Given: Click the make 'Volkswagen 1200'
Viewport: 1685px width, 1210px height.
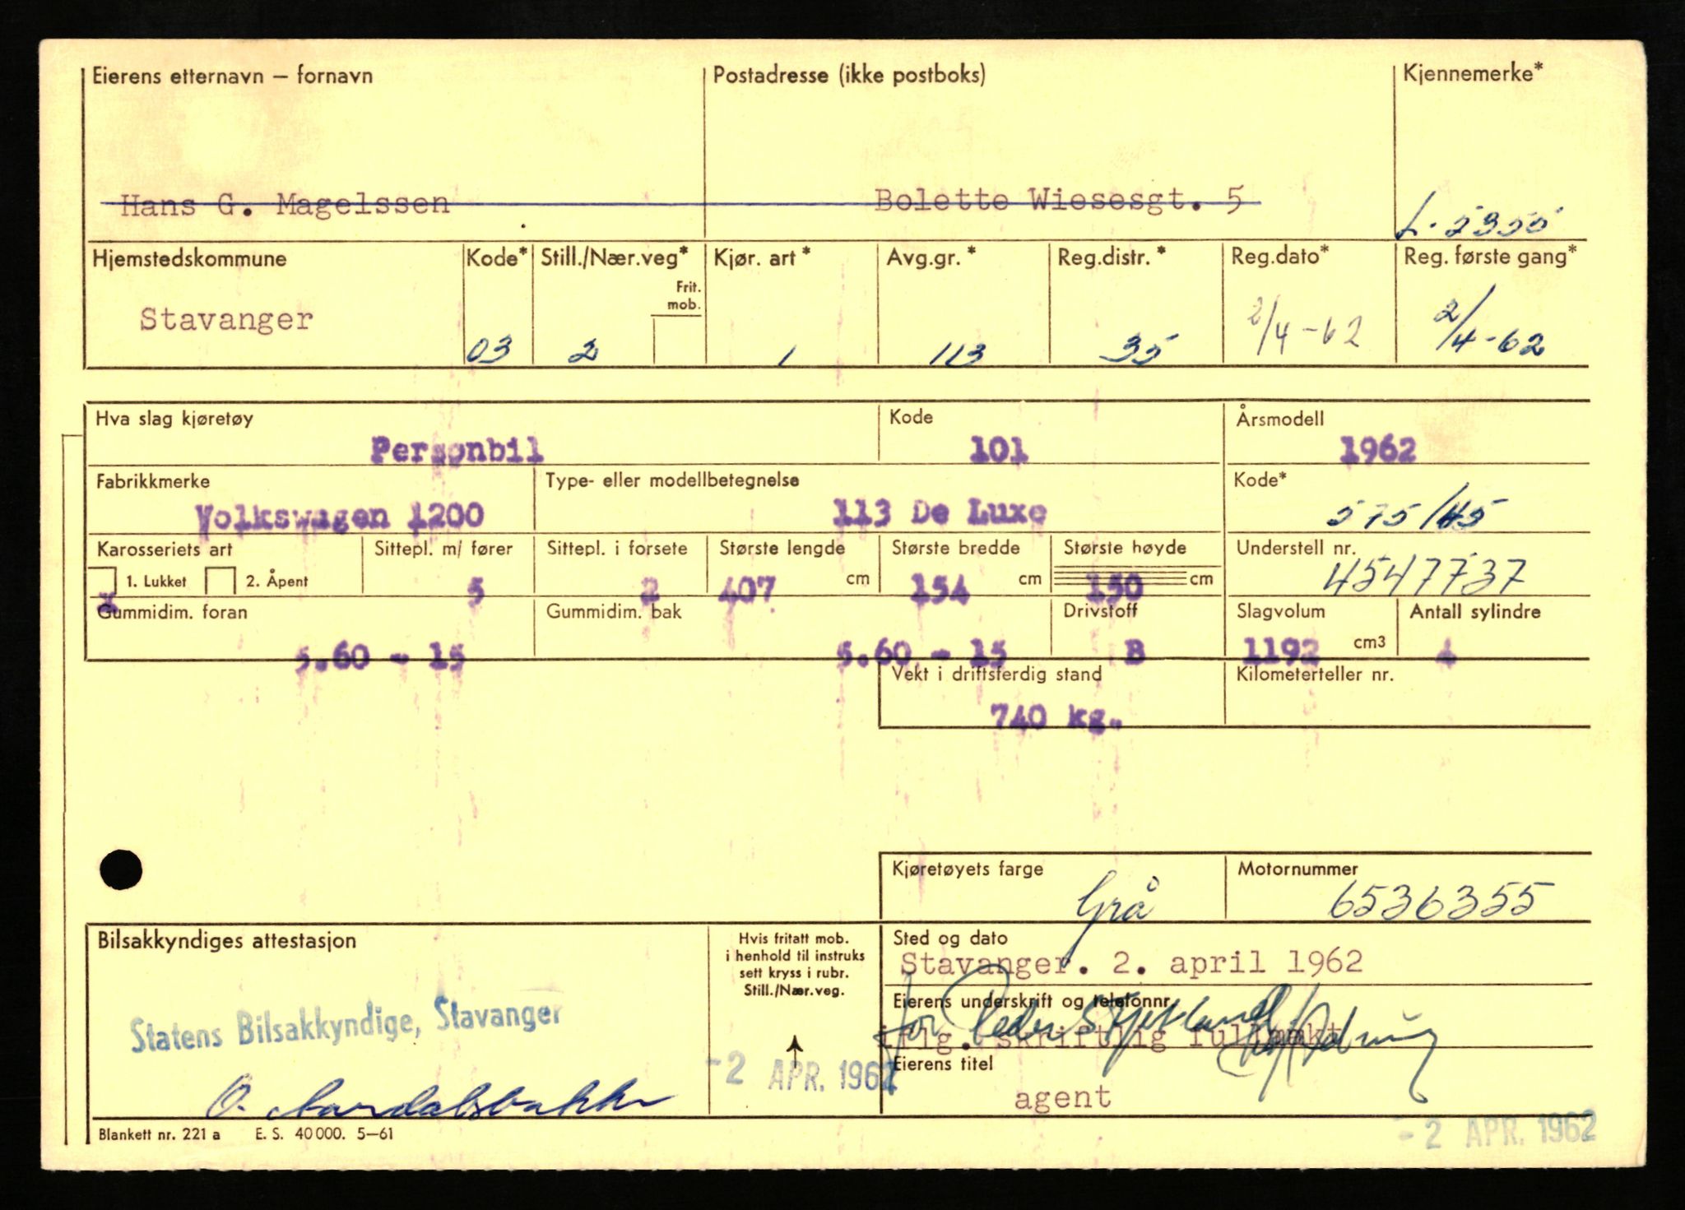Looking at the screenshot, I should pos(340,516).
